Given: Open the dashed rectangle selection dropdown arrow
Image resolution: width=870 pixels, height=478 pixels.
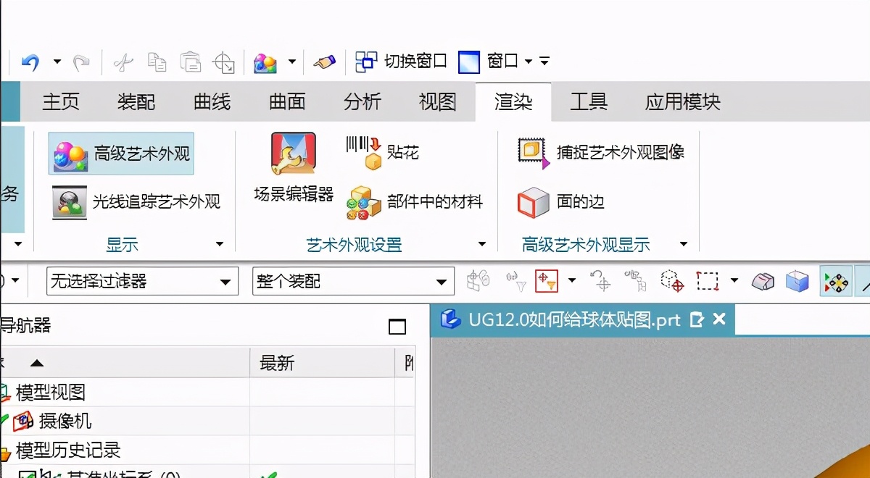Looking at the screenshot, I should coord(734,280).
